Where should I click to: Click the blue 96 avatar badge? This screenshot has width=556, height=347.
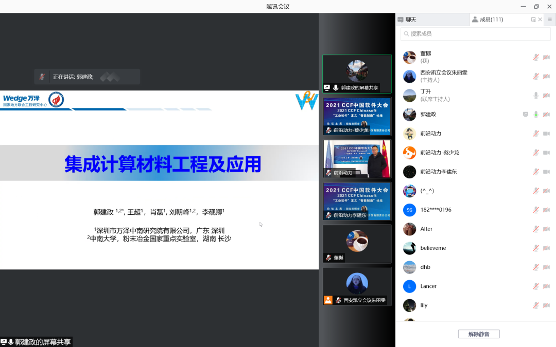[x=409, y=210]
